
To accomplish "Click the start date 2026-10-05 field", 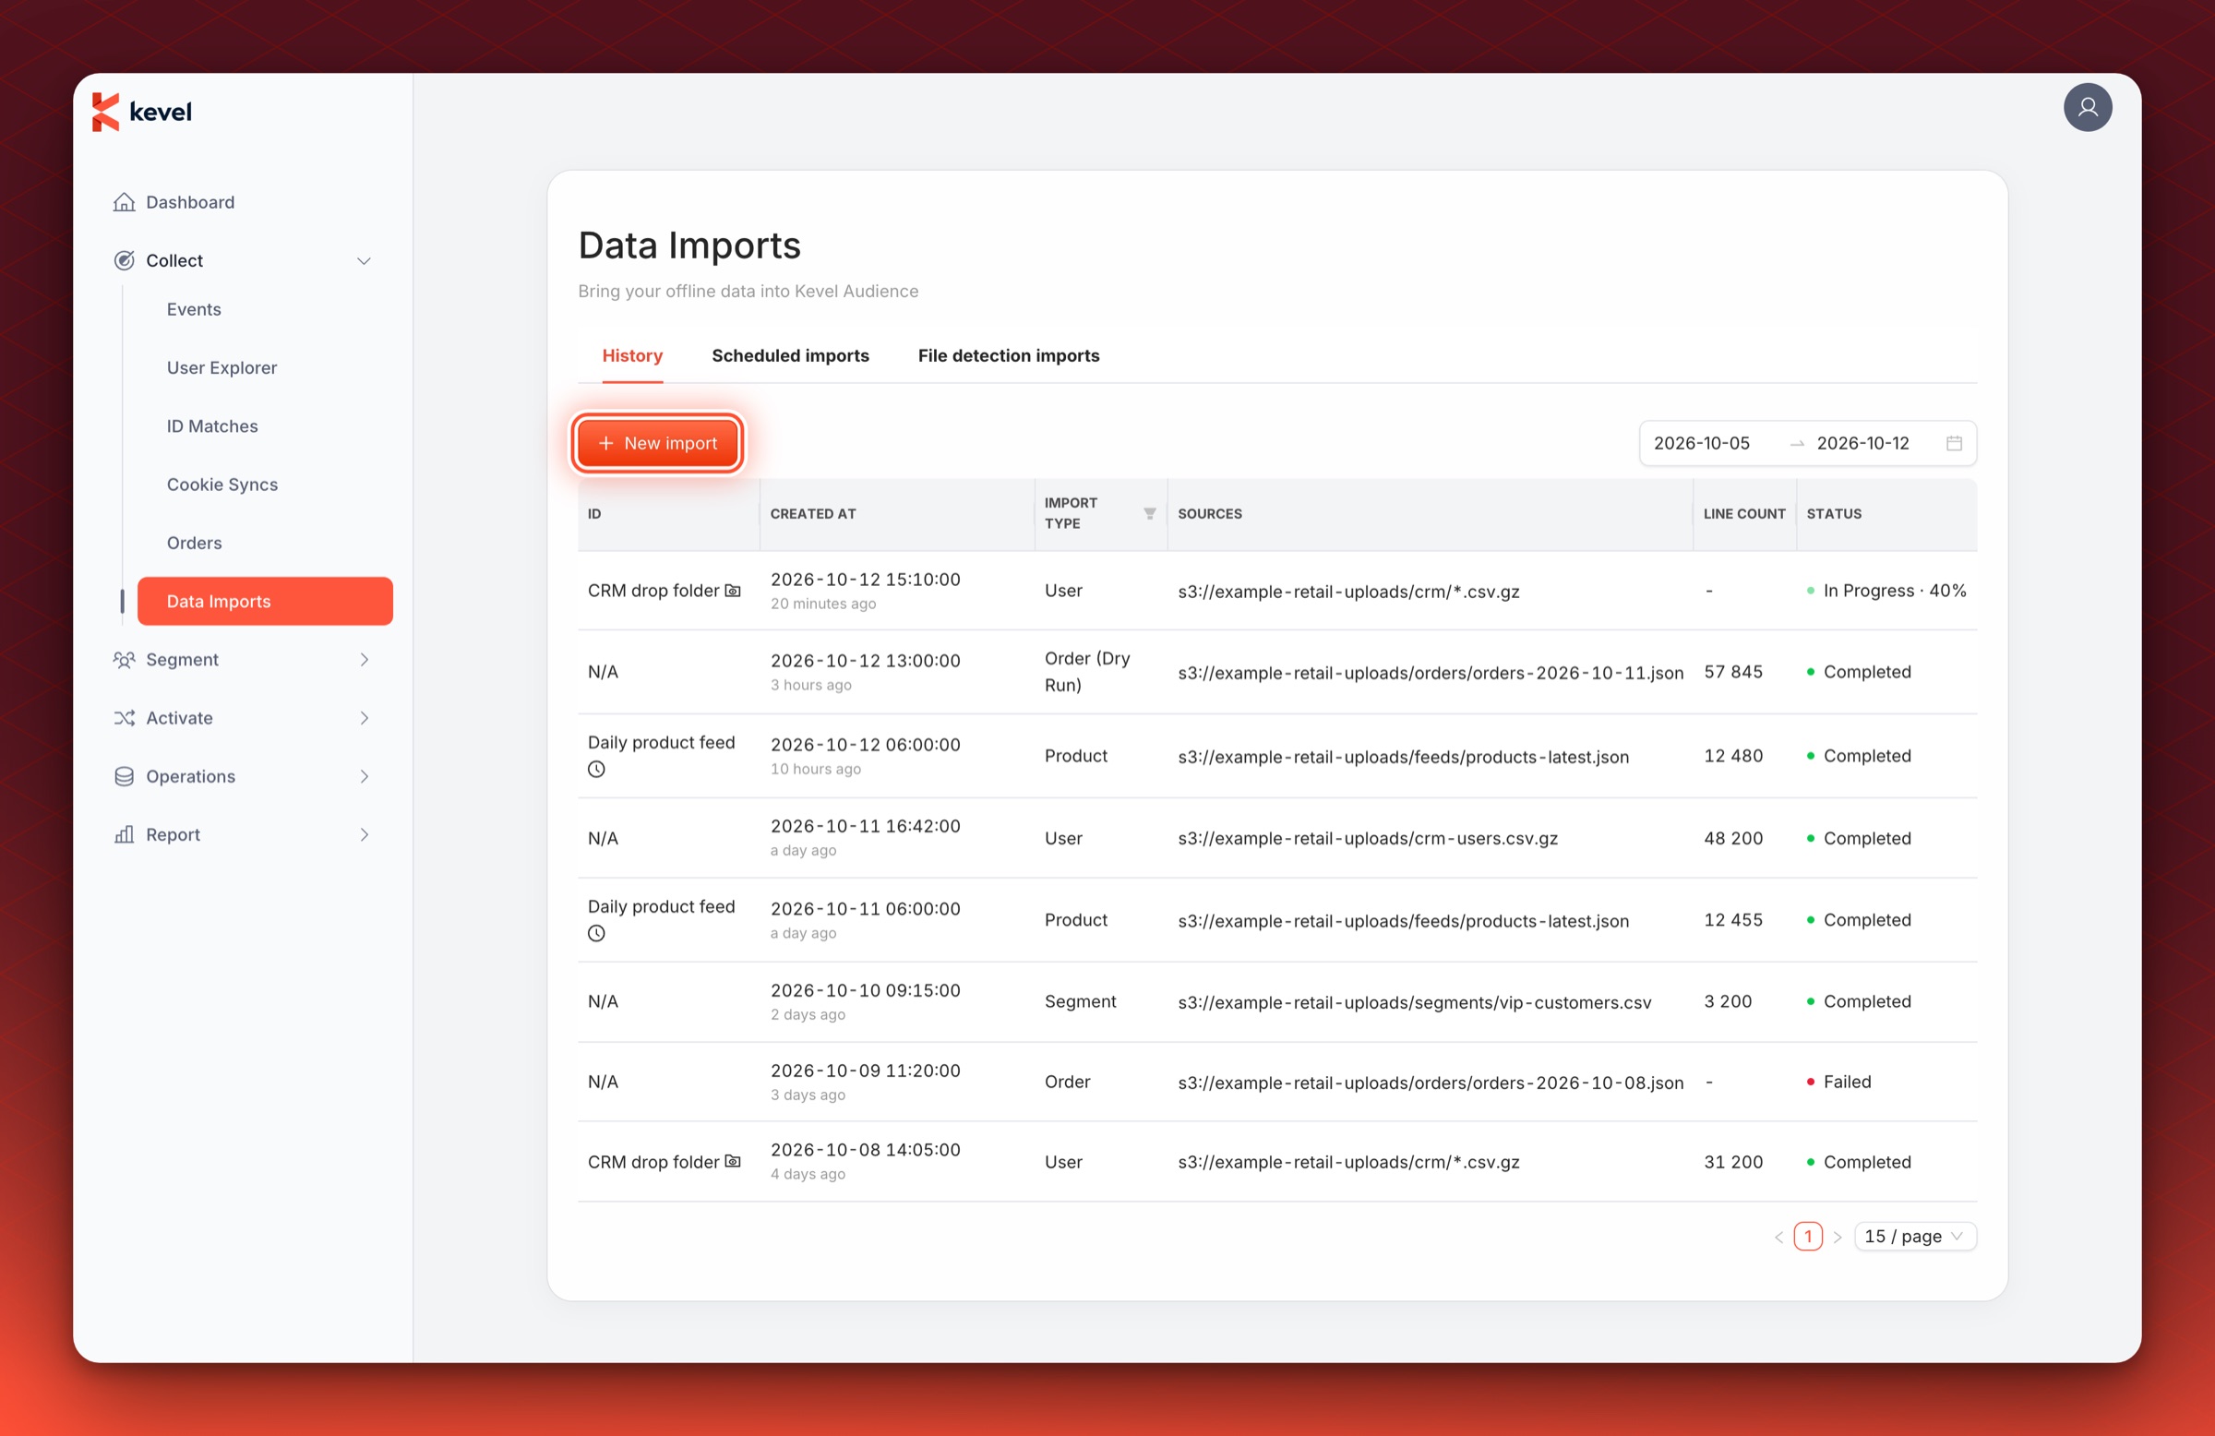I will point(1701,443).
